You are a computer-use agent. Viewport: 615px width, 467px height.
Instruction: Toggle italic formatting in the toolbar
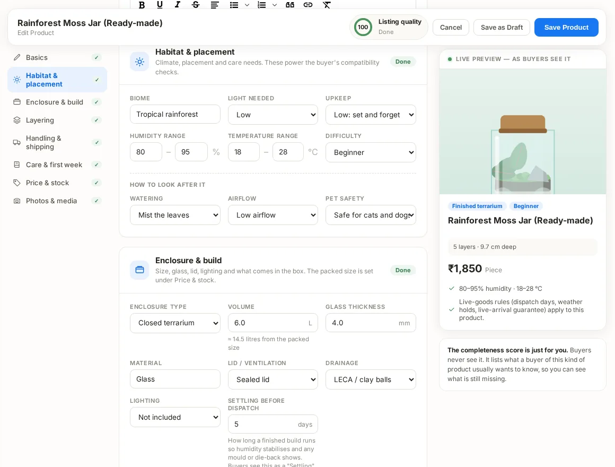click(178, 5)
